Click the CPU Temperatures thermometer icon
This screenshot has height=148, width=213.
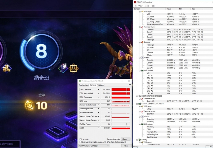[x=142, y=27]
